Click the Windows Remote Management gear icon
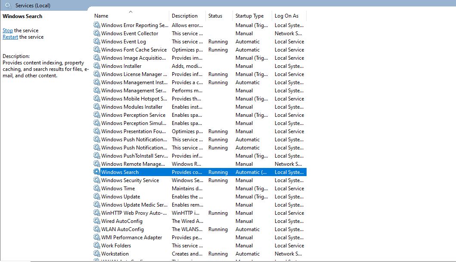The width and height of the screenshot is (456, 262). [96, 164]
